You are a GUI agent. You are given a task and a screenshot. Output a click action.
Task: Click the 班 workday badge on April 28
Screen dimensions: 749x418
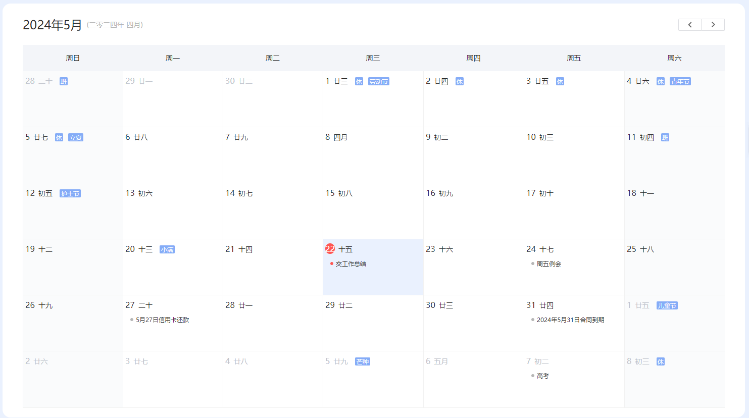click(x=64, y=81)
